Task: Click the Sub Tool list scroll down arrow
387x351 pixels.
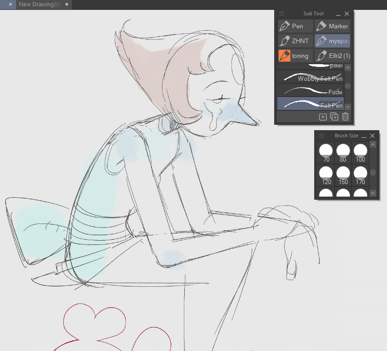Action: [x=348, y=107]
